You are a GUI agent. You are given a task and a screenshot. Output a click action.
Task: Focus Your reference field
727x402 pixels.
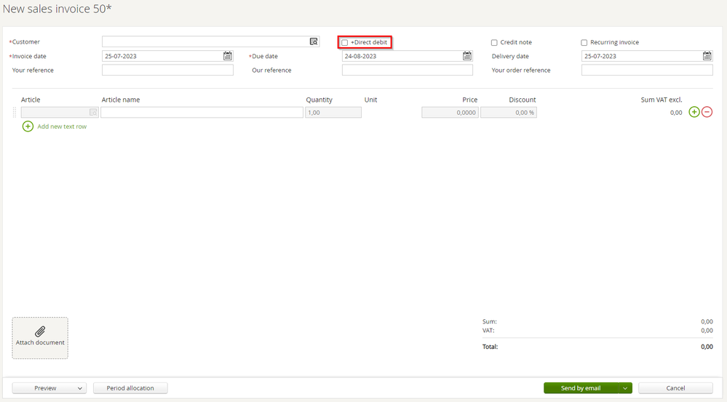click(168, 70)
